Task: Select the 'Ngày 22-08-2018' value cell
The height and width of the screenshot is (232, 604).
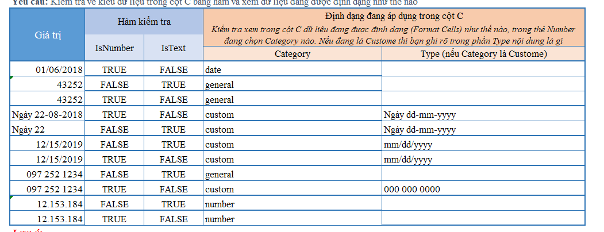Action: (x=47, y=114)
